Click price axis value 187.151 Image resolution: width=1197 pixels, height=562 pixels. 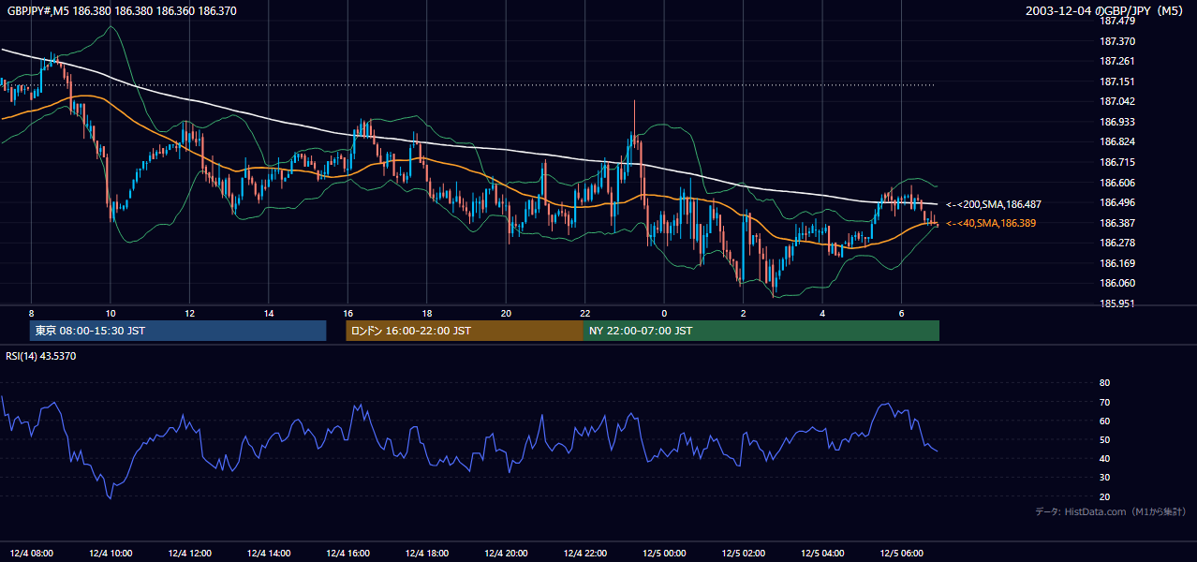[x=1116, y=81]
